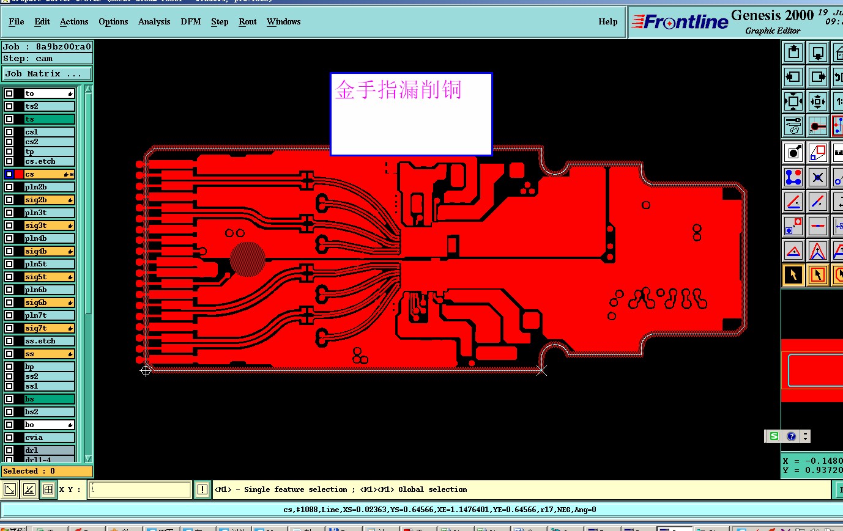The height and width of the screenshot is (531, 843).
Task: Open the Step menu
Action: (220, 21)
